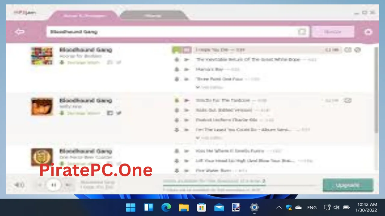The height and width of the screenshot is (216, 385).
Task: Click the pink Search button
Action: pos(333,32)
